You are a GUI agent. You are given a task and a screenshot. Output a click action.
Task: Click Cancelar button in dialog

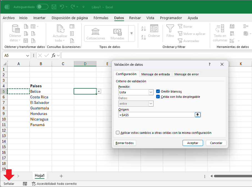[216, 143]
